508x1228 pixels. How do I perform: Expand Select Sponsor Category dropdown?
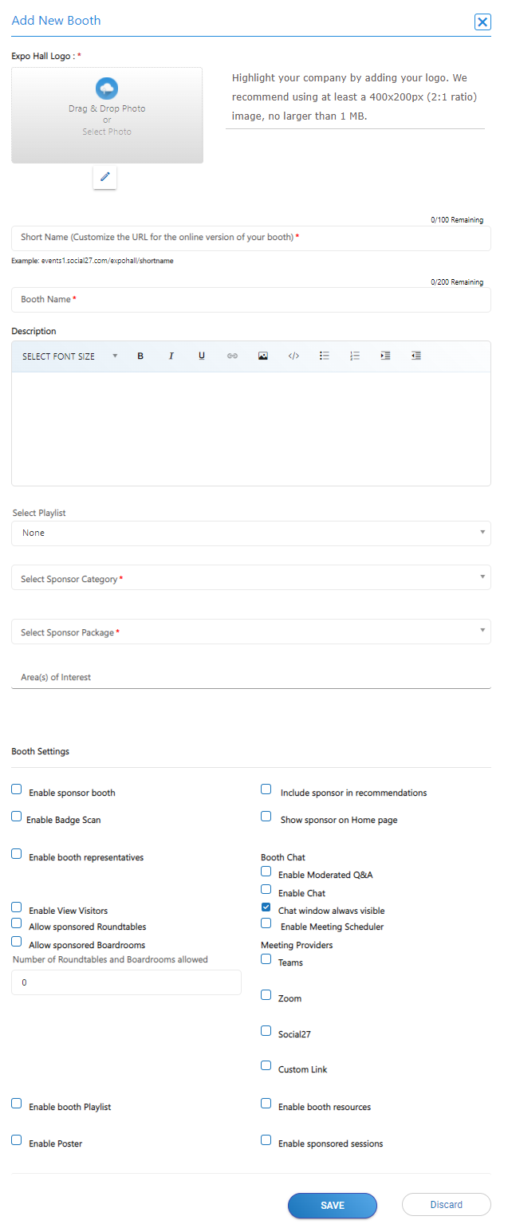pos(250,578)
